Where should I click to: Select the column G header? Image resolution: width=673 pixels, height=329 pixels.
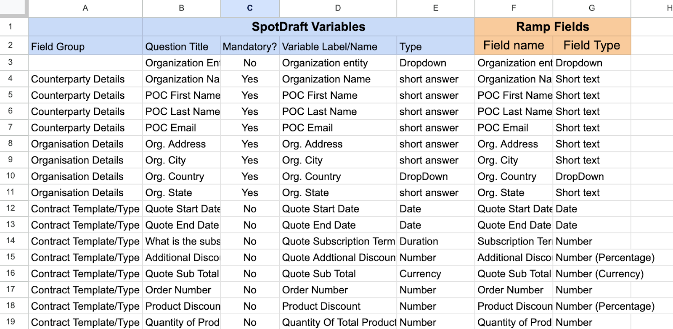pyautogui.click(x=591, y=8)
